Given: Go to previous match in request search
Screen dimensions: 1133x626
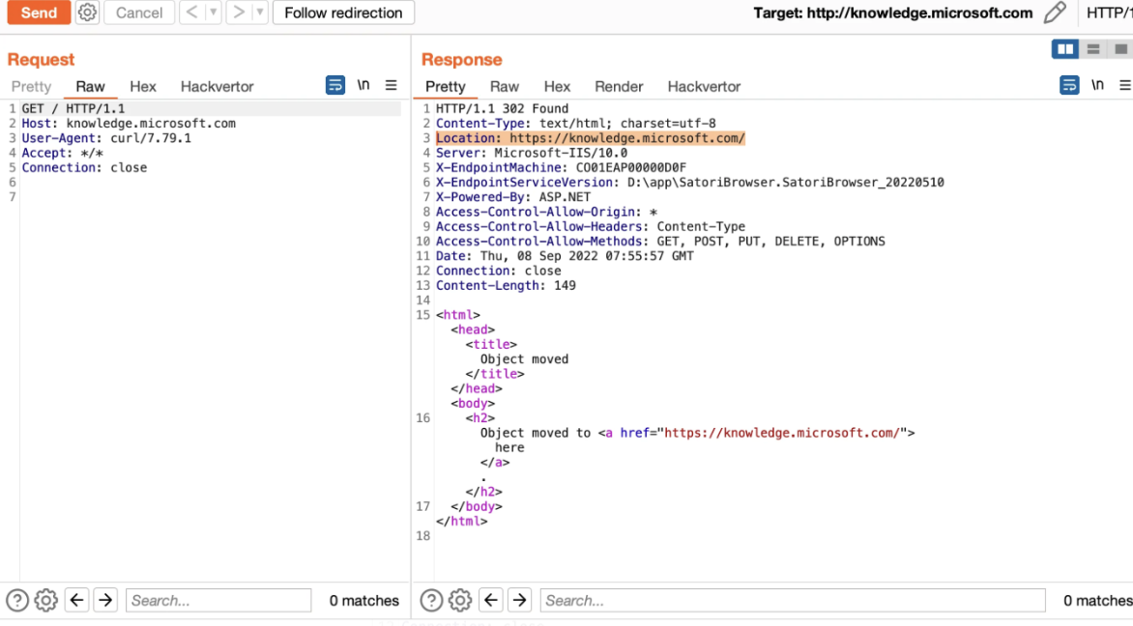Looking at the screenshot, I should (x=77, y=600).
